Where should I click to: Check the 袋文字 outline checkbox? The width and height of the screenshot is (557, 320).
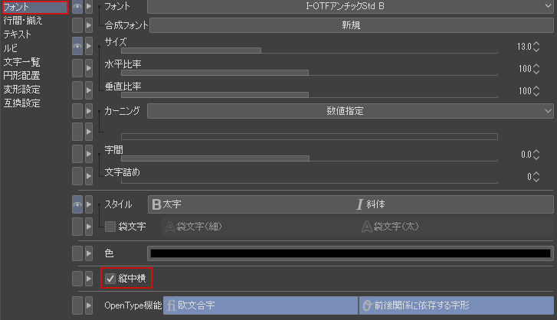pos(110,227)
